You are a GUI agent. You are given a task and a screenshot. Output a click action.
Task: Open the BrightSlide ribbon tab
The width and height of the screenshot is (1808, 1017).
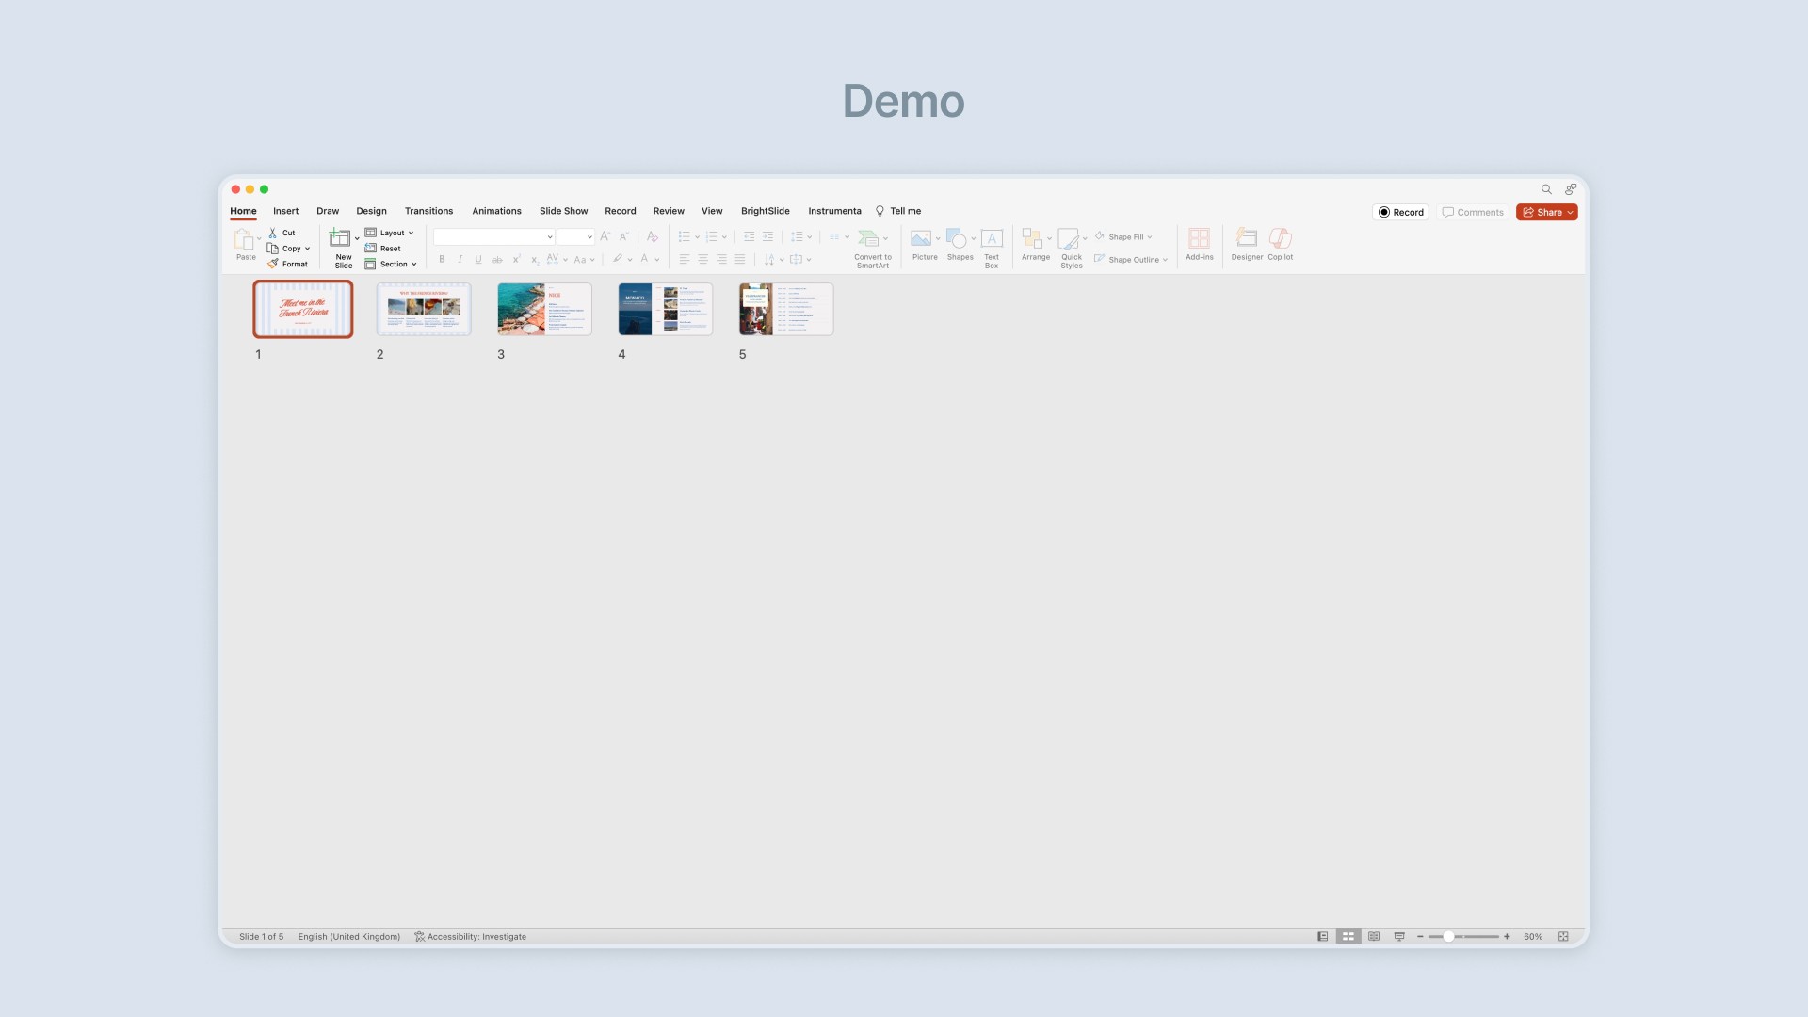tap(765, 211)
